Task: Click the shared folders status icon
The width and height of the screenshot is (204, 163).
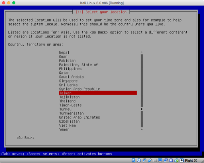Action: pyautogui.click(x=155, y=160)
